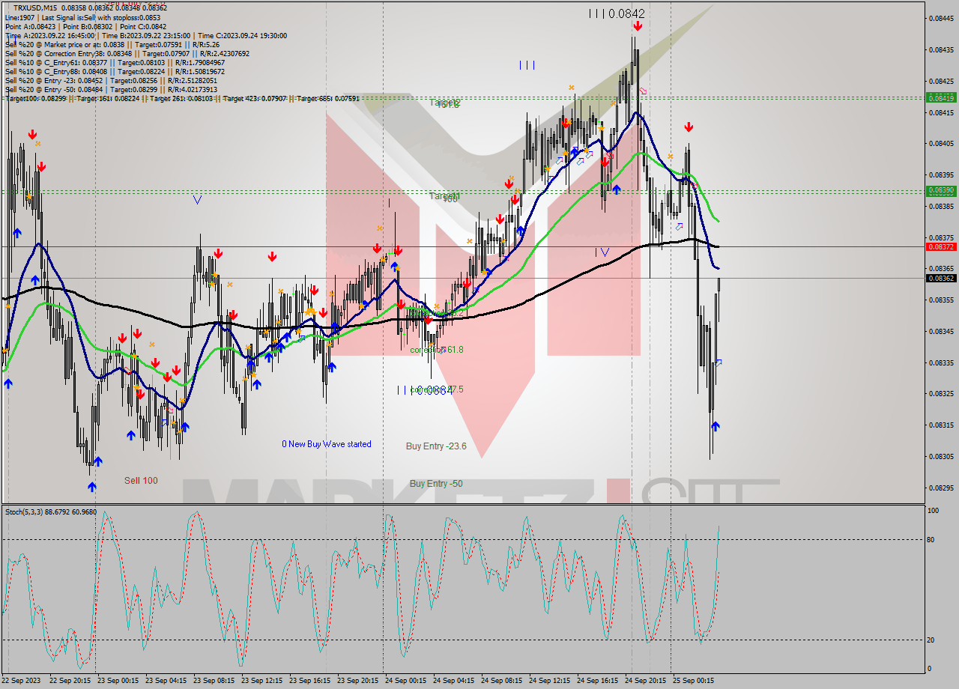Screen dimensions: 959x689
Task: Click the 'Time A:2023.09.22 16:45:00' line
Action: (145, 35)
